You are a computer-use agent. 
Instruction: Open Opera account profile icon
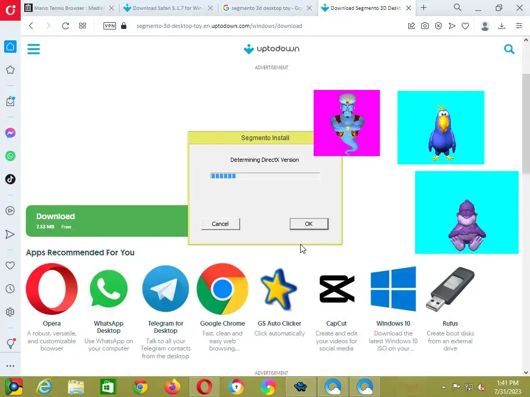(485, 26)
